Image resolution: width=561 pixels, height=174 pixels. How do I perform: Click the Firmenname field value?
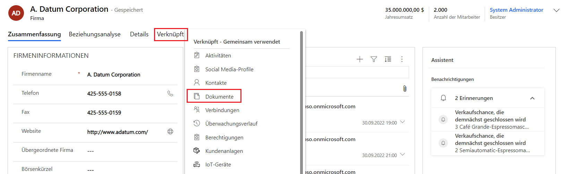[x=114, y=75]
